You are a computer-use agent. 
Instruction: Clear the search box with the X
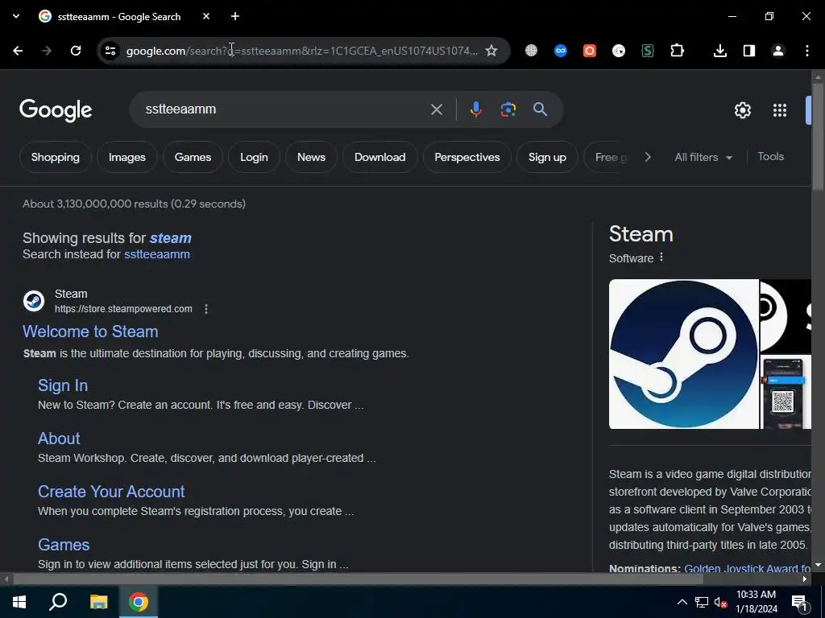437,109
